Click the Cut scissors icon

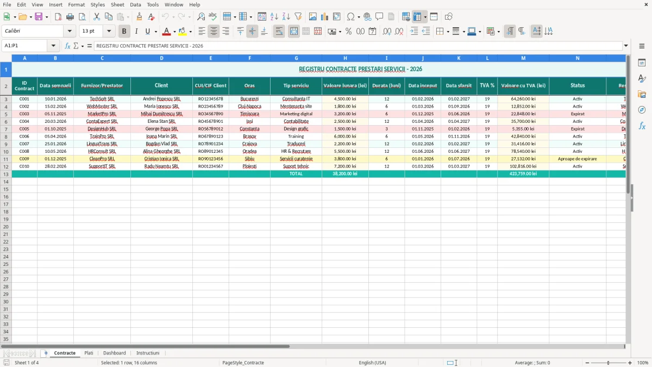click(96, 17)
